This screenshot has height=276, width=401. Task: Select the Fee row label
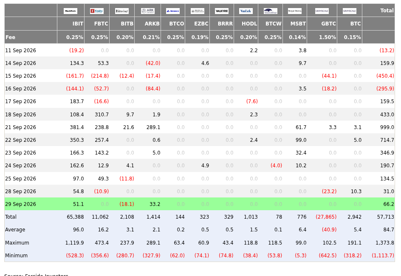(11, 37)
